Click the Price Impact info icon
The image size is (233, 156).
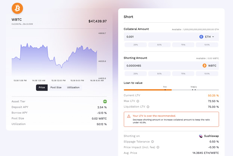(x=158, y=147)
